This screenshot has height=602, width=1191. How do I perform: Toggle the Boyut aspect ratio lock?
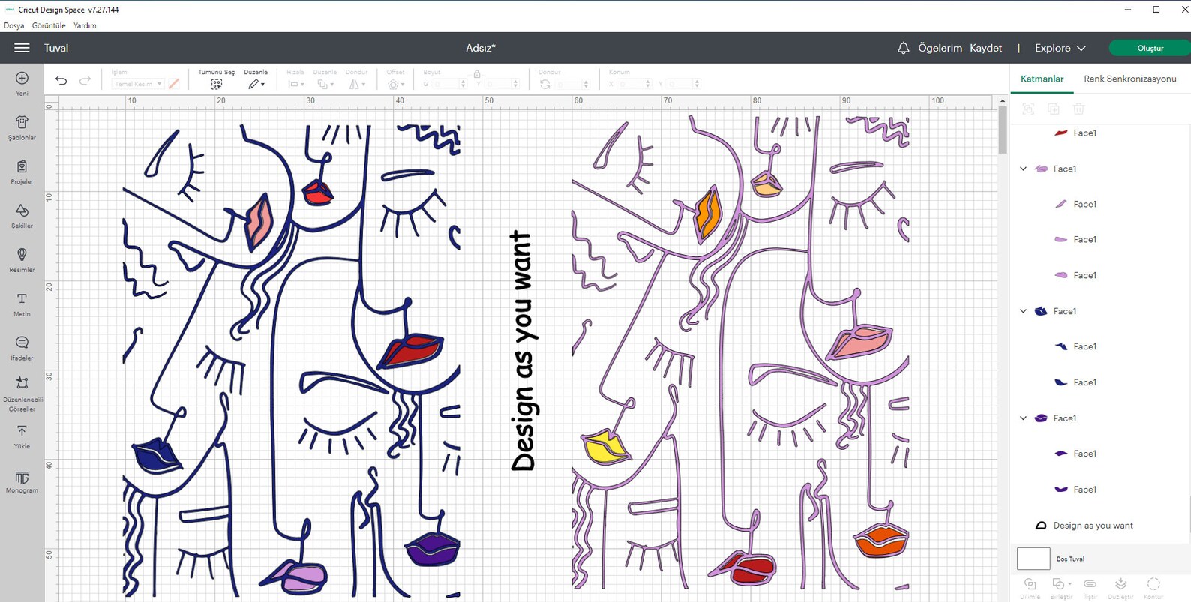click(476, 73)
